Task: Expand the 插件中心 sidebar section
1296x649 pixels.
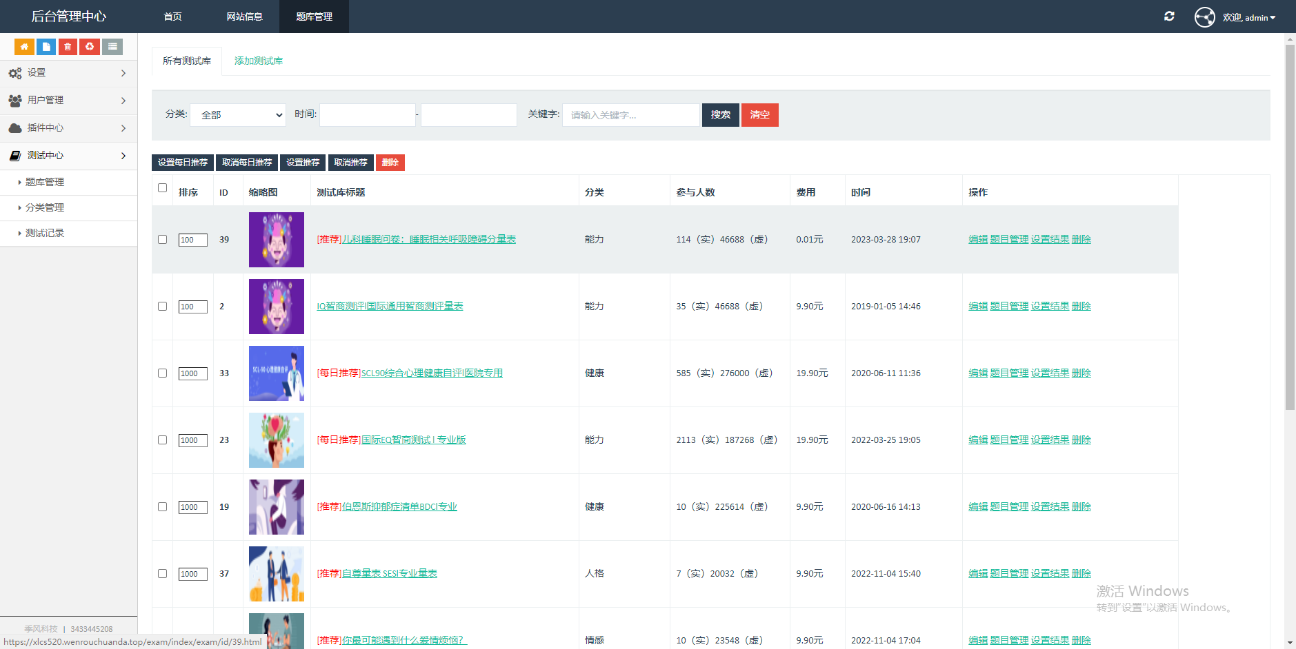Action: tap(68, 128)
